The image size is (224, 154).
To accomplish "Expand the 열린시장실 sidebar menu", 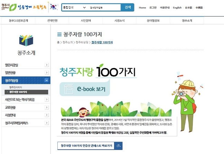I will coord(26,65).
